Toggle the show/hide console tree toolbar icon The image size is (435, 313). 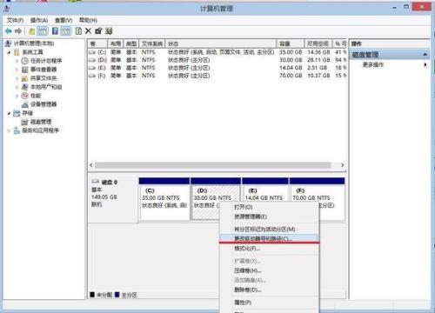point(43,31)
